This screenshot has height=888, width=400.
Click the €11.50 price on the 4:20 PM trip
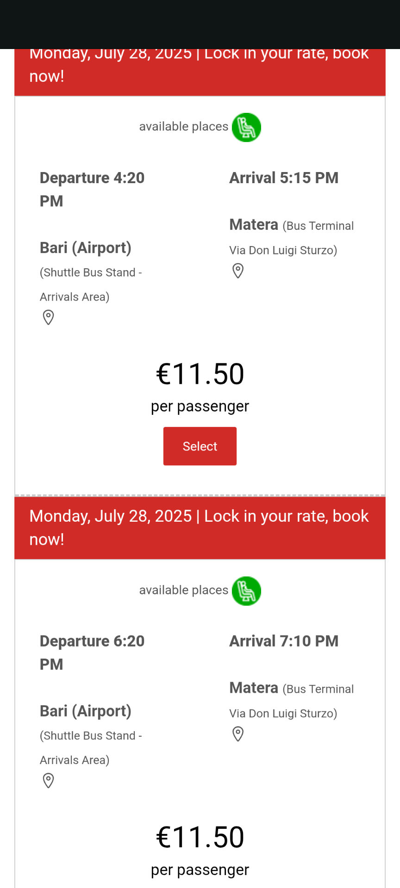200,374
